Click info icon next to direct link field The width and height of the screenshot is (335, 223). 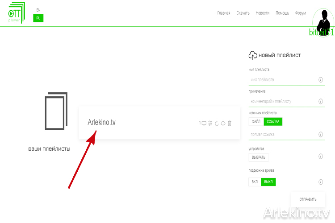click(320, 134)
